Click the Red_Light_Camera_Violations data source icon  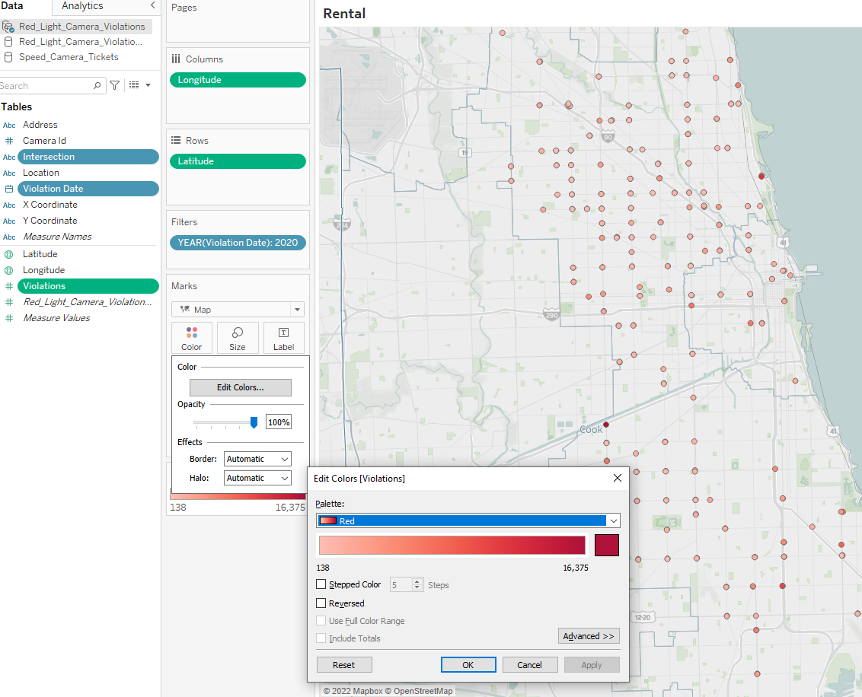click(x=8, y=27)
